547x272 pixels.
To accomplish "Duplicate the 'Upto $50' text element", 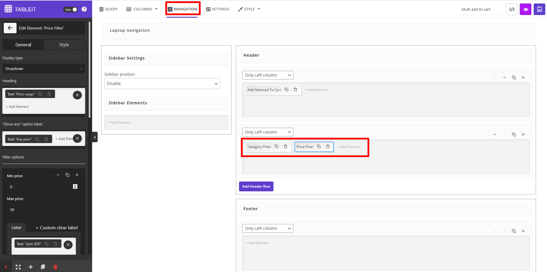I will pyautogui.click(x=47, y=244).
